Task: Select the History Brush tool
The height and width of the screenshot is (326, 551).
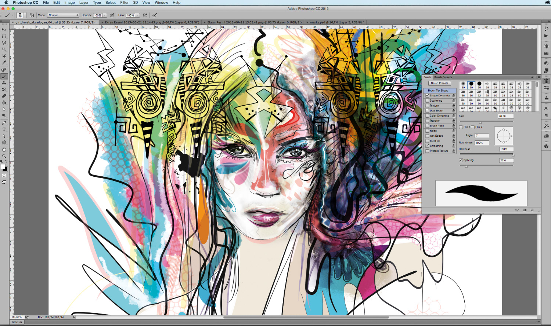Action: point(4,89)
